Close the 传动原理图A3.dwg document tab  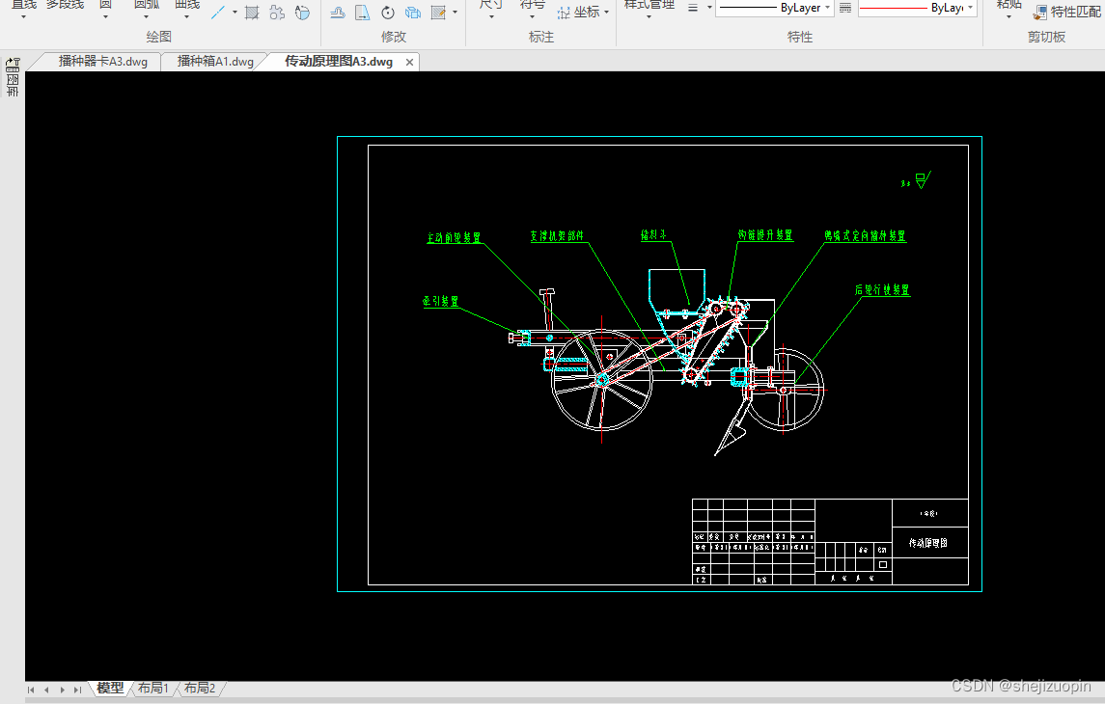pos(409,62)
